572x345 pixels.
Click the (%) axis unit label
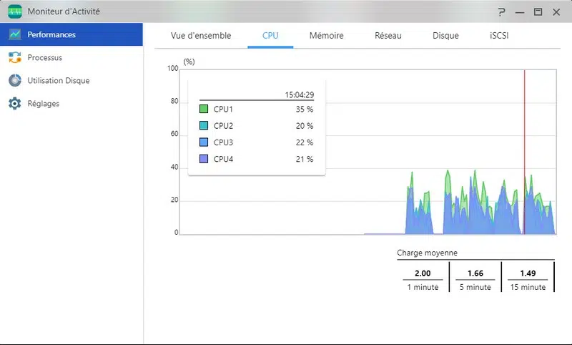coord(189,62)
